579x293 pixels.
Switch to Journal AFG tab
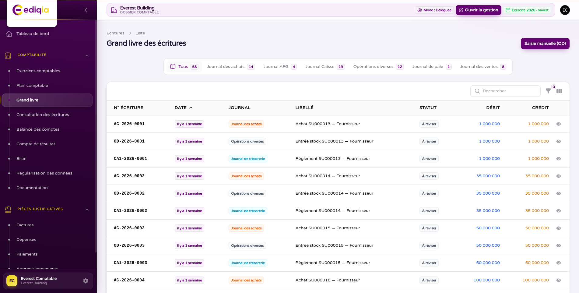point(280,67)
